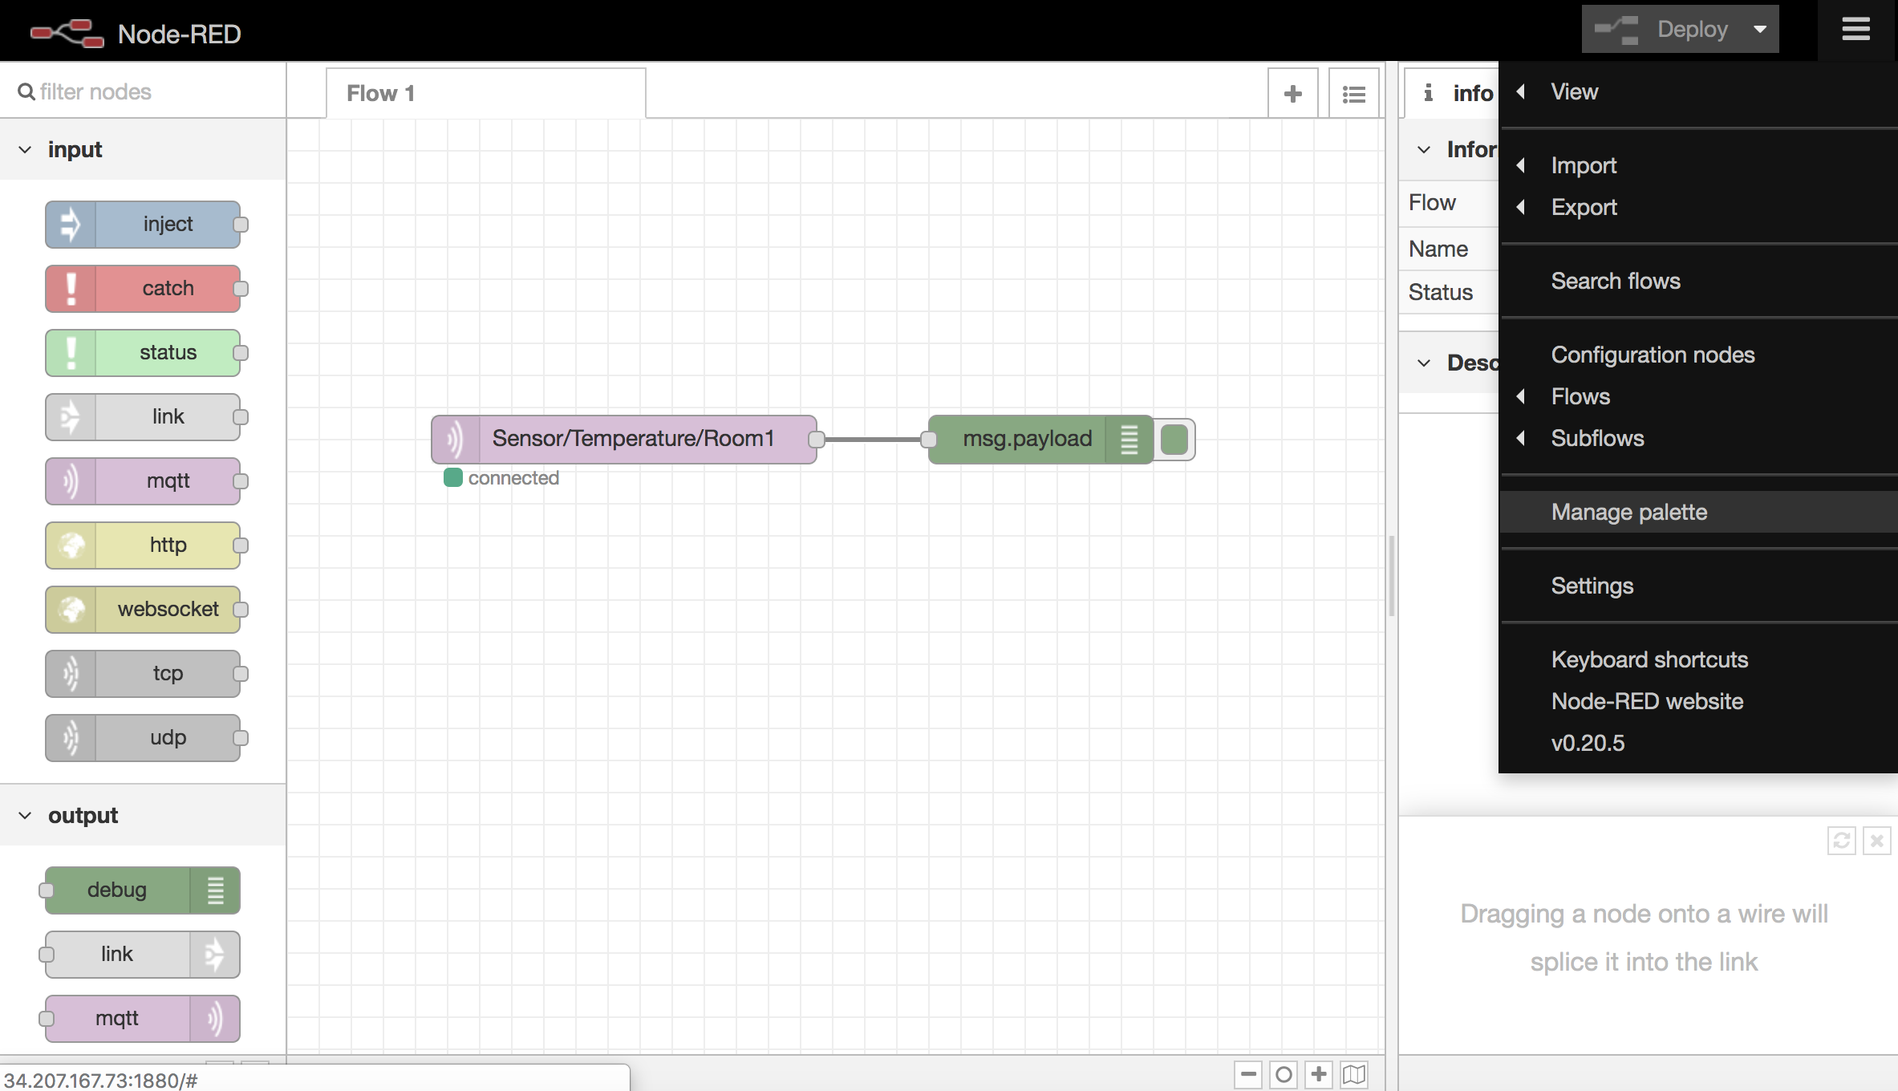
Task: Expand the Export submenu
Action: pos(1698,207)
